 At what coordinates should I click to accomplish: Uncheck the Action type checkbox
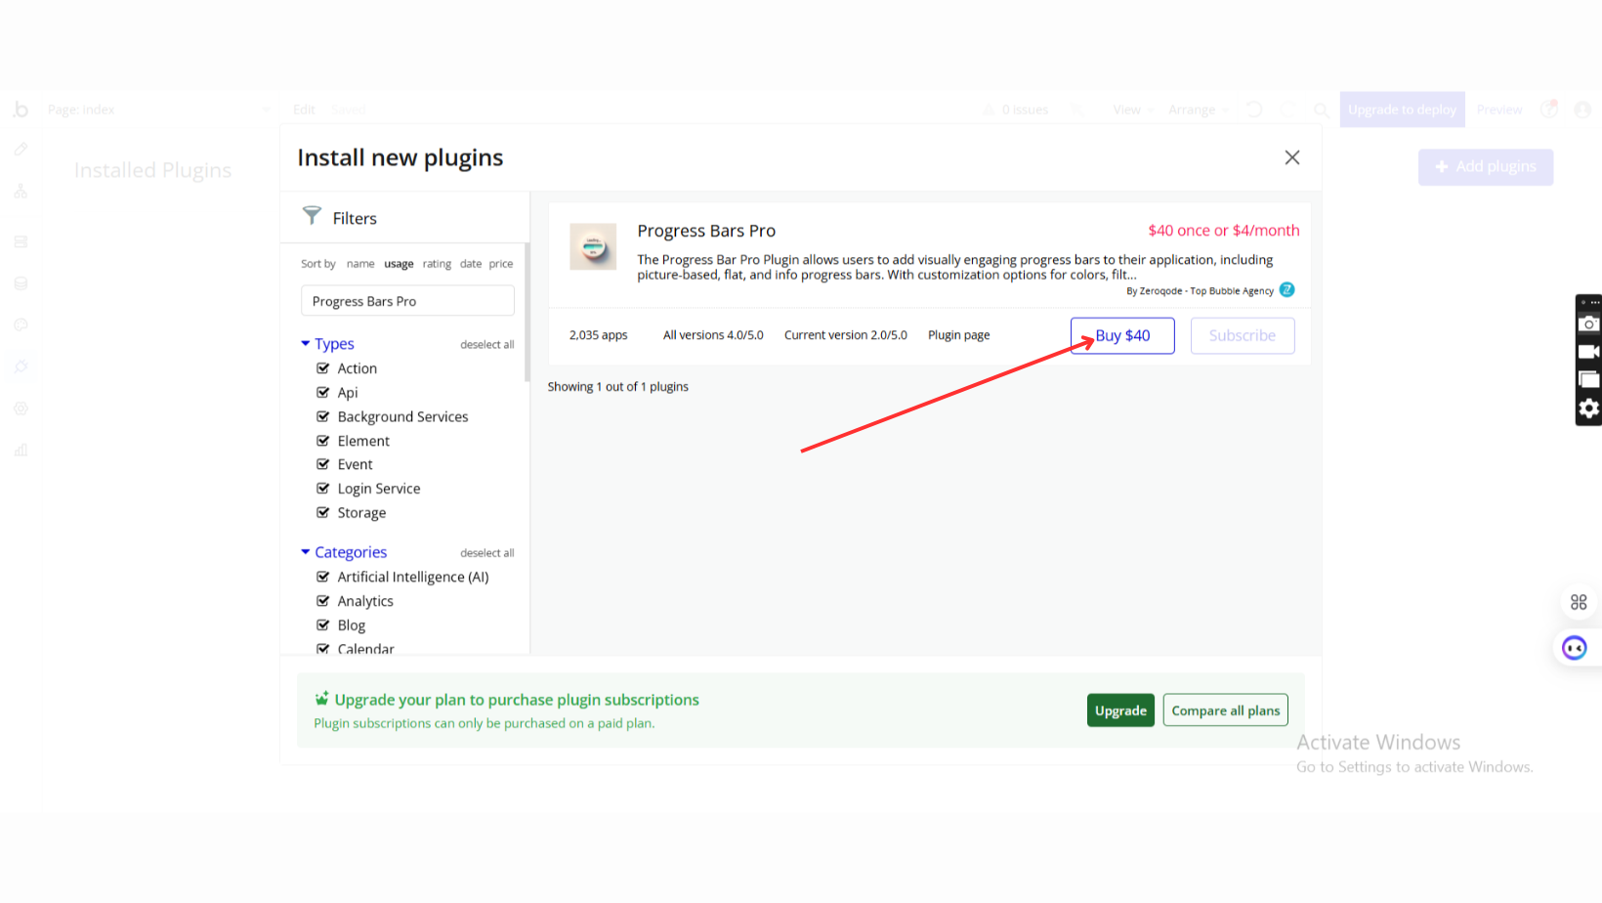323,368
